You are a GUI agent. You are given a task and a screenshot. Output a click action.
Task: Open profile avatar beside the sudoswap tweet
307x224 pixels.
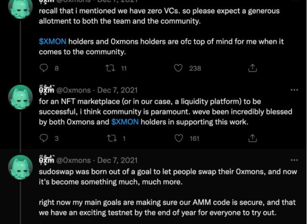tap(21, 167)
